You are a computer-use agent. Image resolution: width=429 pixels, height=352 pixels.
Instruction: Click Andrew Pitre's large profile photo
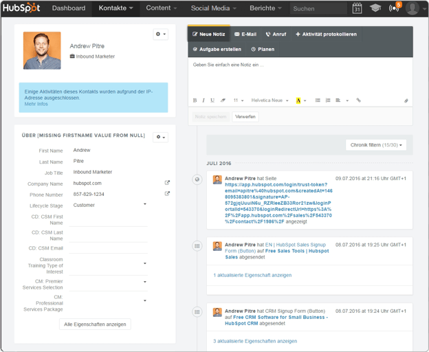click(42, 51)
